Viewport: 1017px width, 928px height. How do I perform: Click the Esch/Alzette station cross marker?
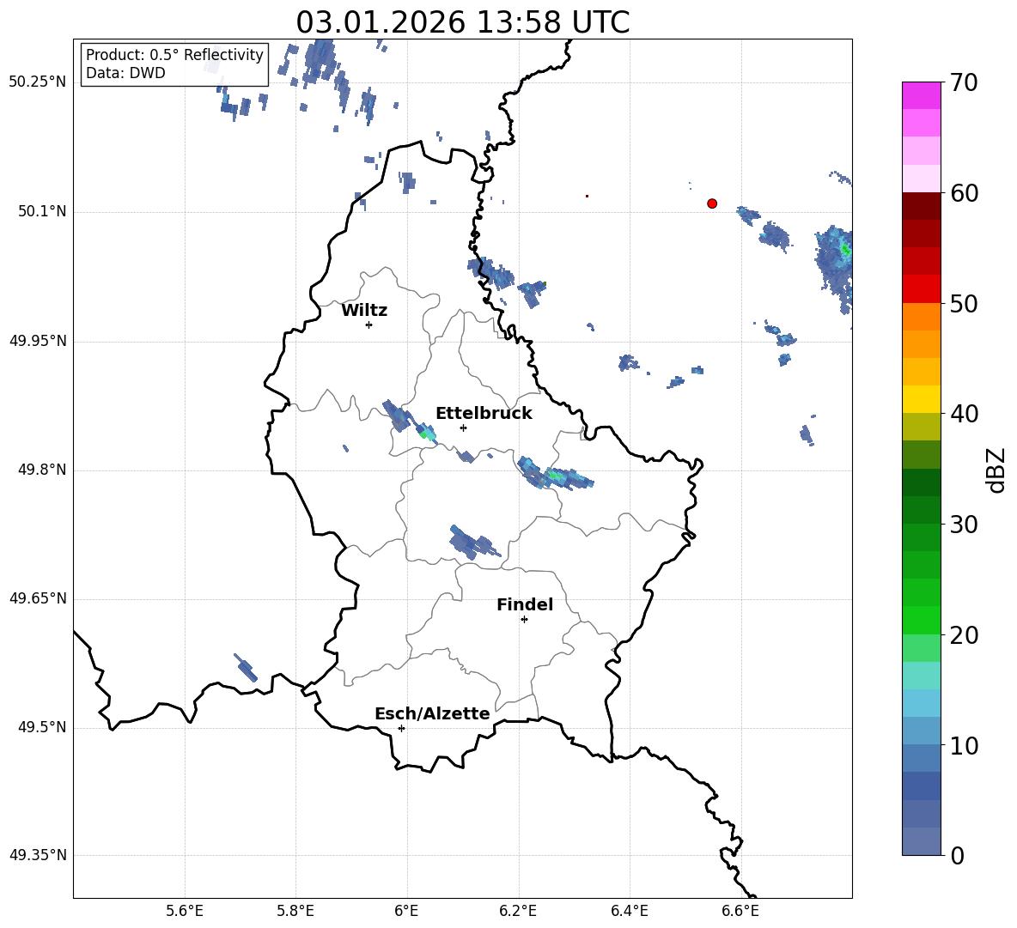(401, 728)
